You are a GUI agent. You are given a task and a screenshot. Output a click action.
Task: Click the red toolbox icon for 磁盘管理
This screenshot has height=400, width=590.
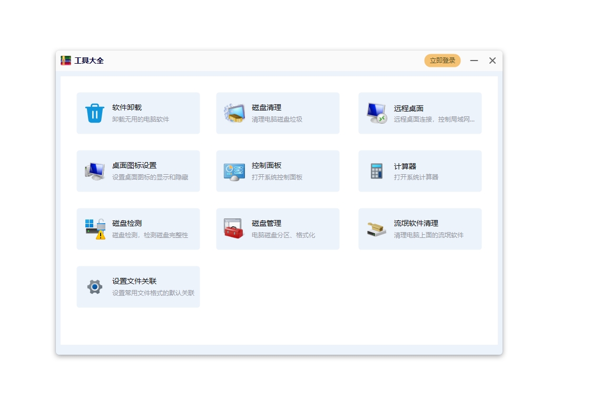coord(234,228)
